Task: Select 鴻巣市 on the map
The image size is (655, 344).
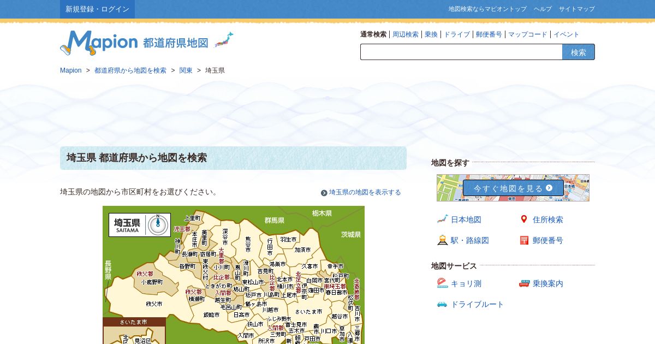Action: tap(277, 264)
